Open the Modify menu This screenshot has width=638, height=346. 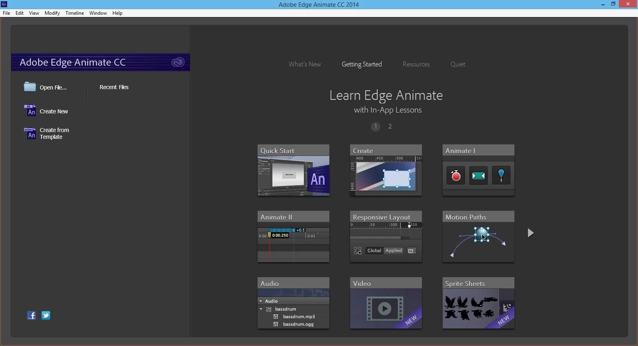coord(52,13)
